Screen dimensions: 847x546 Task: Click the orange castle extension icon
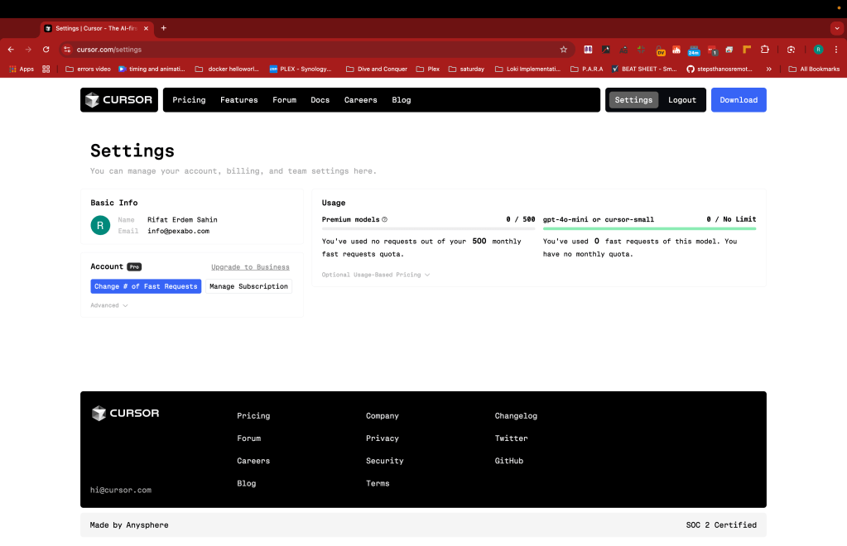click(676, 50)
